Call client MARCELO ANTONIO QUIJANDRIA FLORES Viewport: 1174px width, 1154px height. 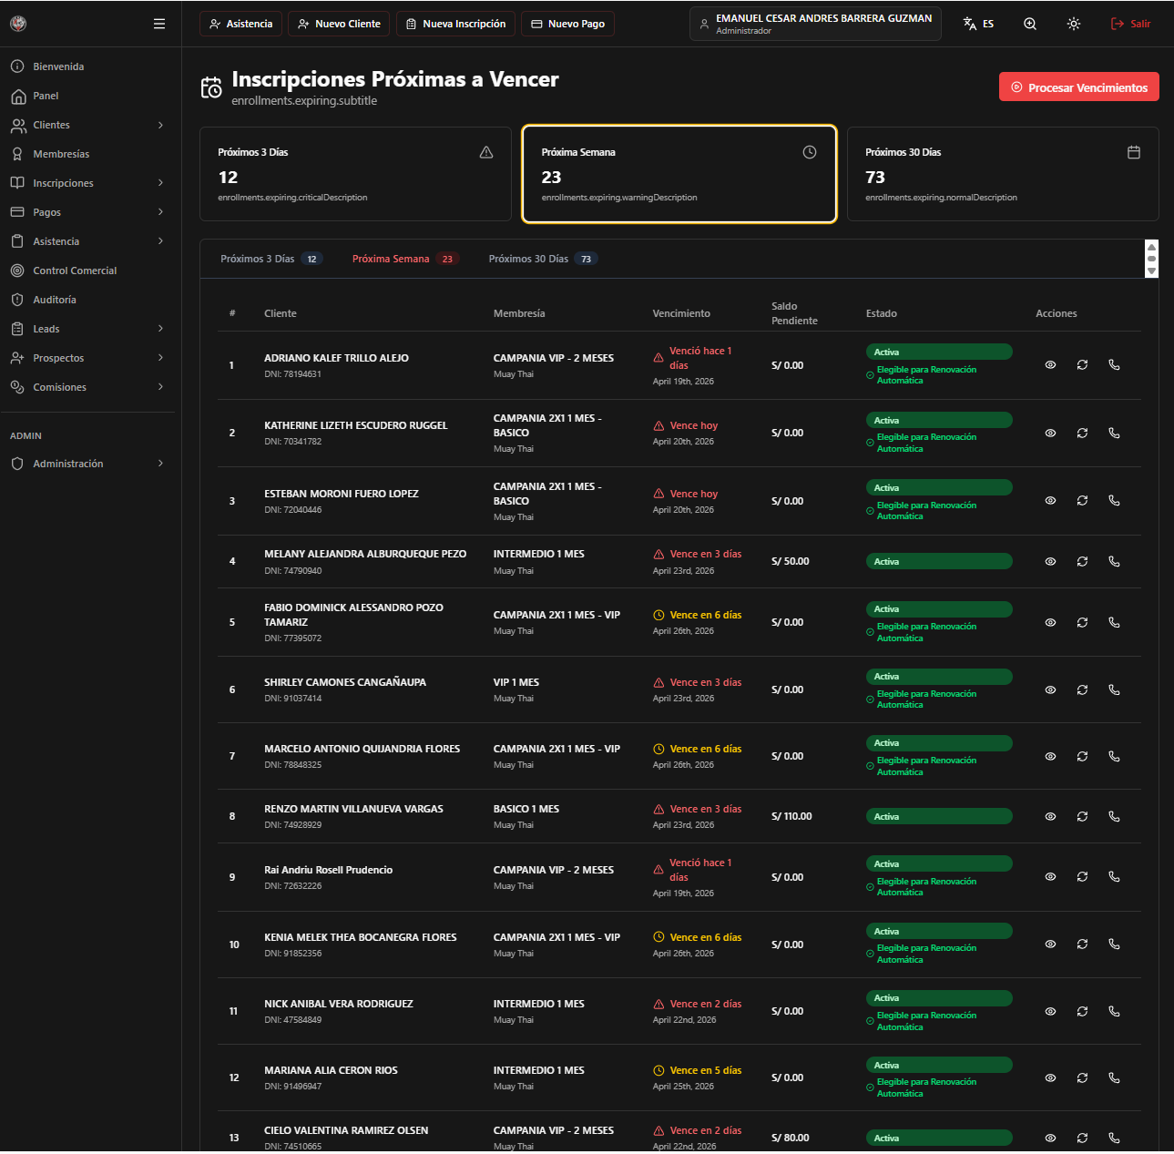[1114, 756]
